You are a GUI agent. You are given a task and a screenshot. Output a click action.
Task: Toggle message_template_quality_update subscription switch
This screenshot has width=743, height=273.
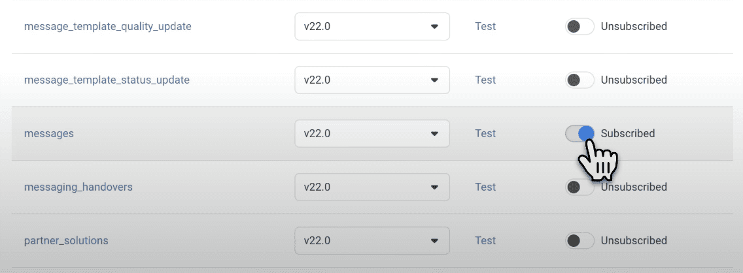pyautogui.click(x=579, y=27)
